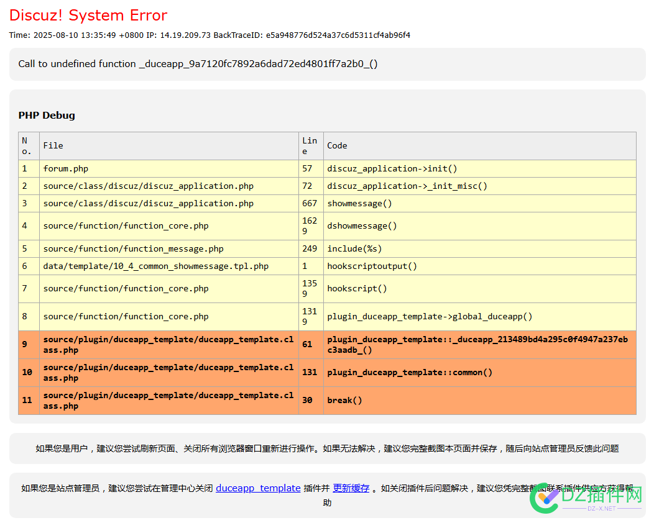Image resolution: width=654 pixels, height=523 pixels.
Task: Click row 3 discuz_application.php file cell
Action: (169, 204)
